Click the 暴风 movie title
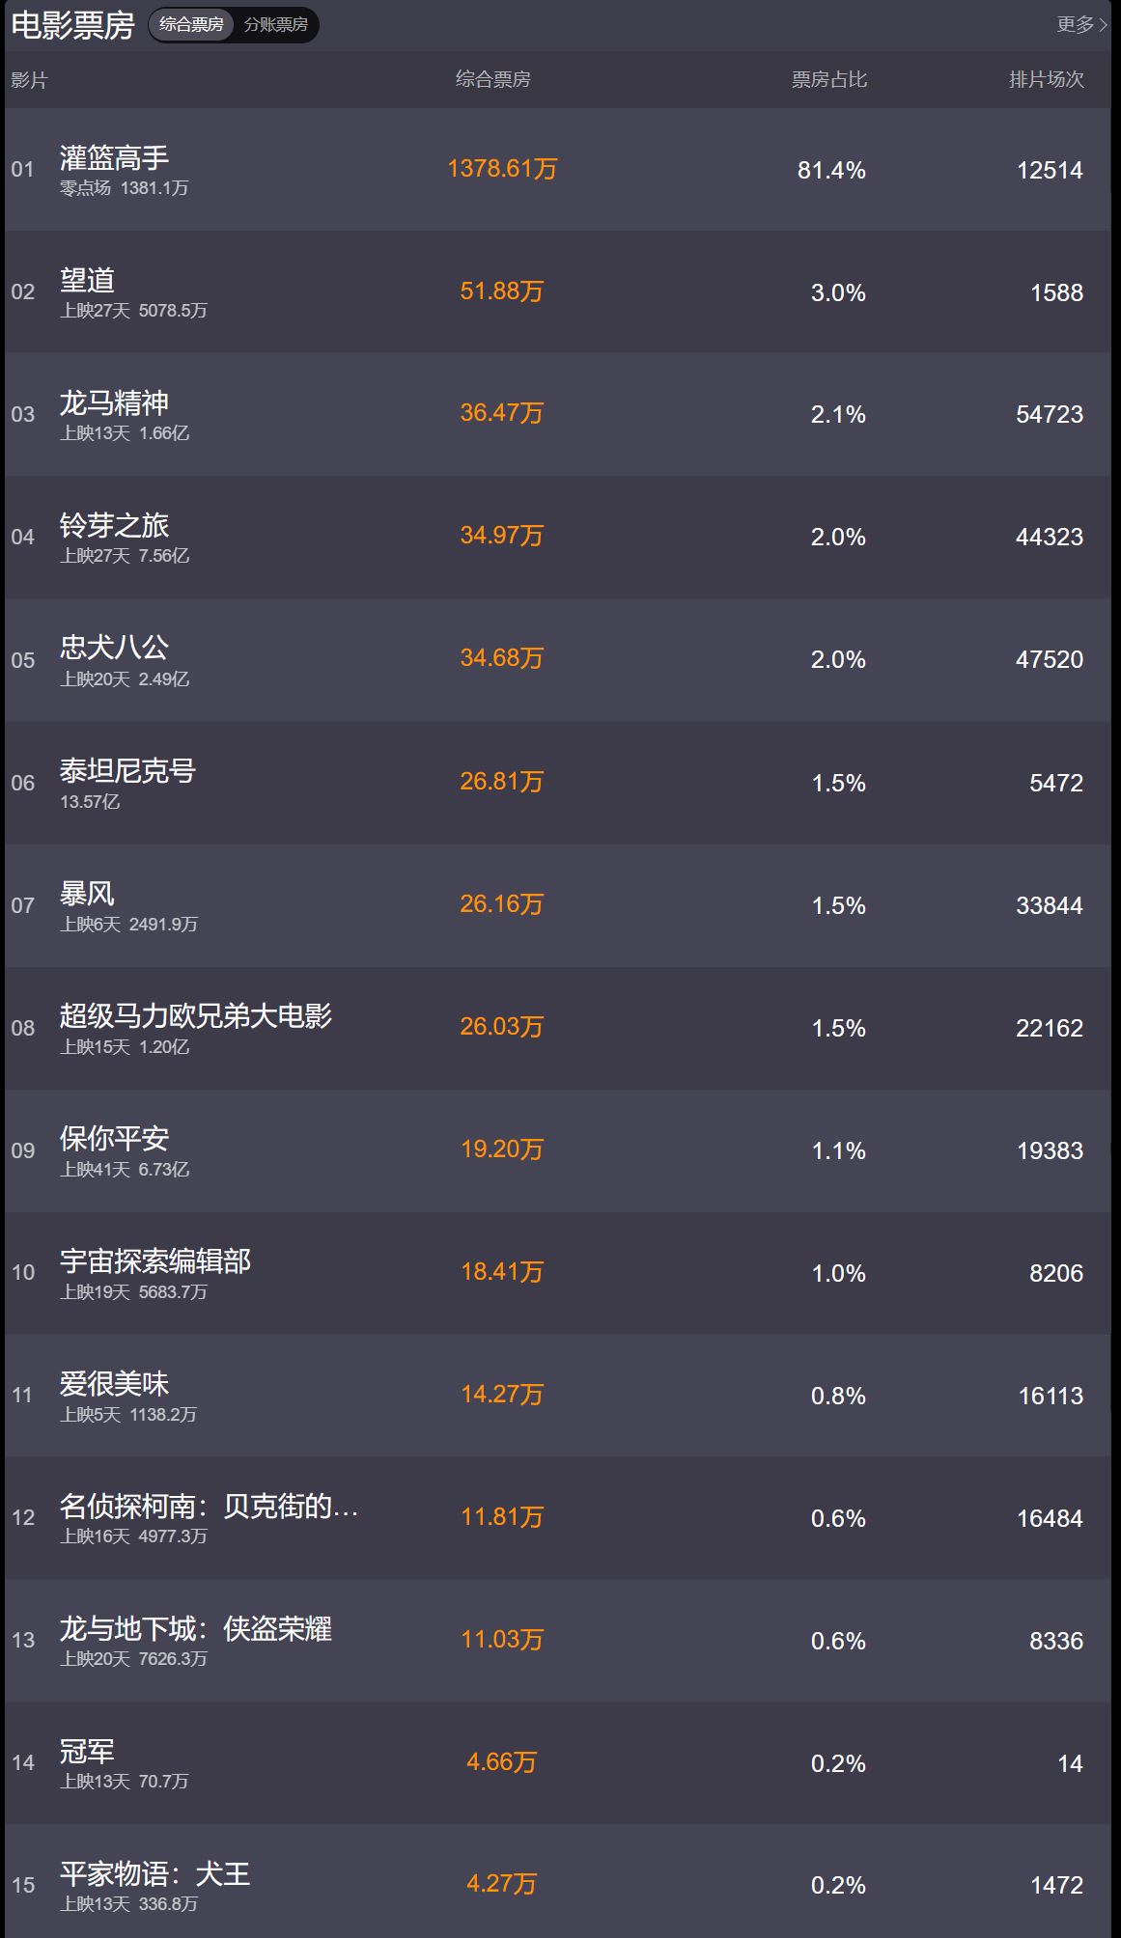1121x1938 pixels. (87, 893)
